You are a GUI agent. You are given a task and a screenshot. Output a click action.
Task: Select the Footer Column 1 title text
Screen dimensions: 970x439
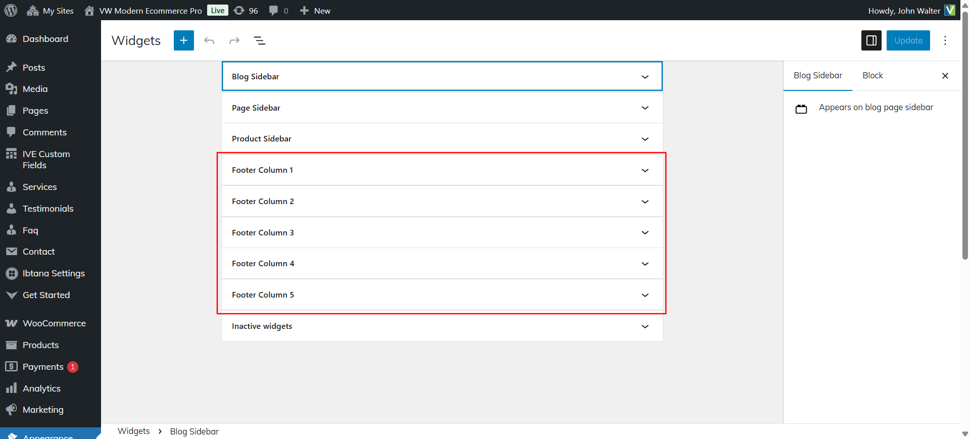point(262,170)
